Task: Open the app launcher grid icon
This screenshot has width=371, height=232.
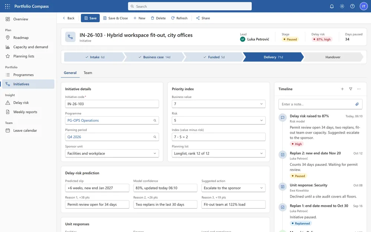Action: (7, 6)
